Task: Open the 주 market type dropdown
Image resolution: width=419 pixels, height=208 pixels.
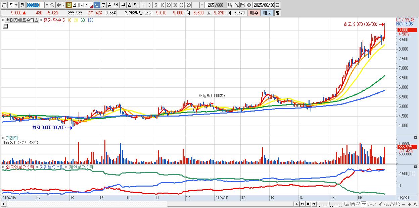Action: click(x=16, y=5)
